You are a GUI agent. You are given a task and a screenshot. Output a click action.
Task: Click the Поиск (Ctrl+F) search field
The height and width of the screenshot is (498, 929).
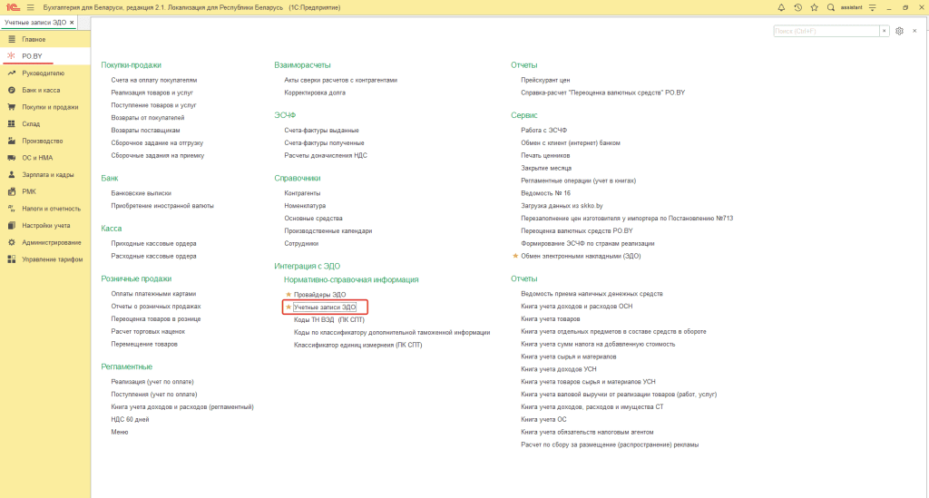point(826,31)
